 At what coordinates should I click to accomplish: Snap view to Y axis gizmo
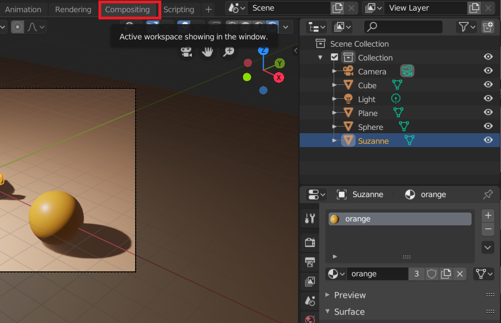tap(280, 63)
